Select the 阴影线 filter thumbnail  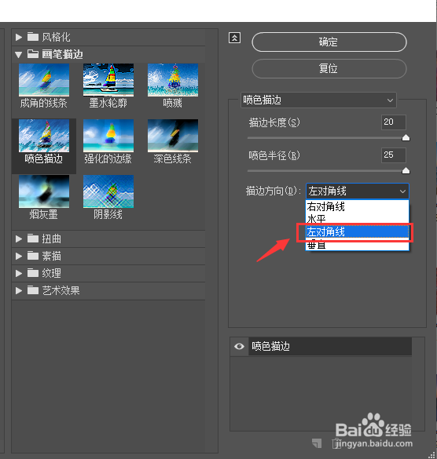tap(108, 191)
